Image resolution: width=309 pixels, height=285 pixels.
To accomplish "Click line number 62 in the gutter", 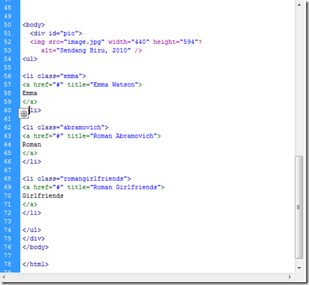I will pyautogui.click(x=8, y=128).
